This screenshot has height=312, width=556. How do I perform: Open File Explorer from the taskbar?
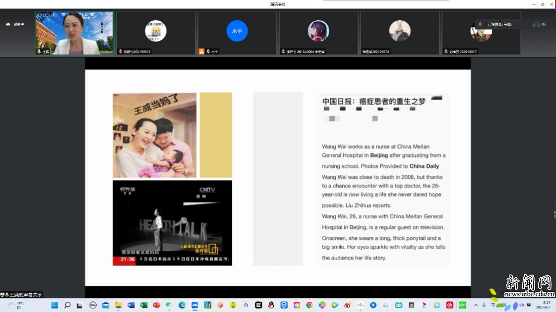[118, 305]
